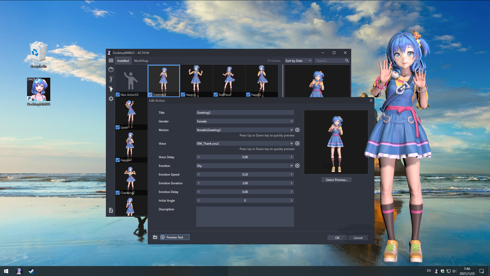Toggle the StopNow action checkbox
Viewport: 490px width, 276px height.
216,95
